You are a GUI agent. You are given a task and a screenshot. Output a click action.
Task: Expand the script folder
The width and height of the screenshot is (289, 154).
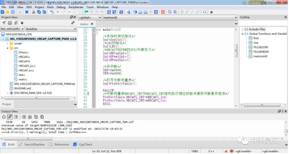click(7, 44)
